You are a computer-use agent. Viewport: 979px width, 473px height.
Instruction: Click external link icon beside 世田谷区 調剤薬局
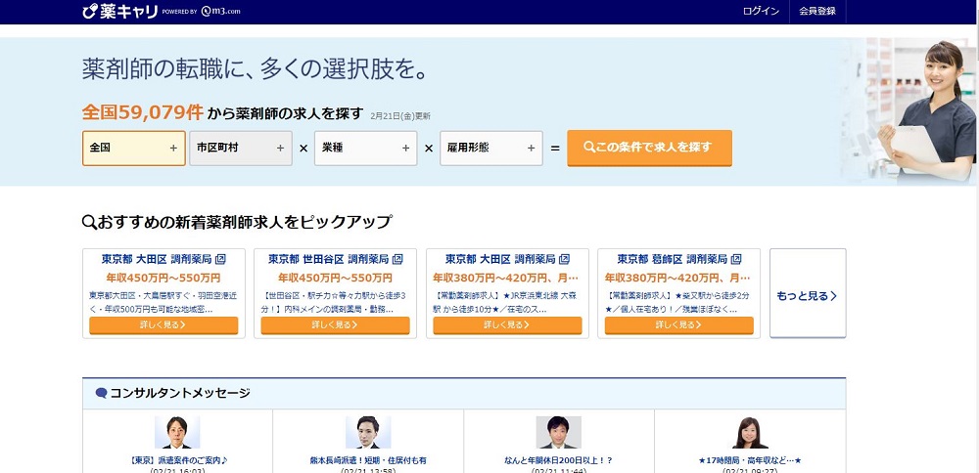click(x=397, y=259)
